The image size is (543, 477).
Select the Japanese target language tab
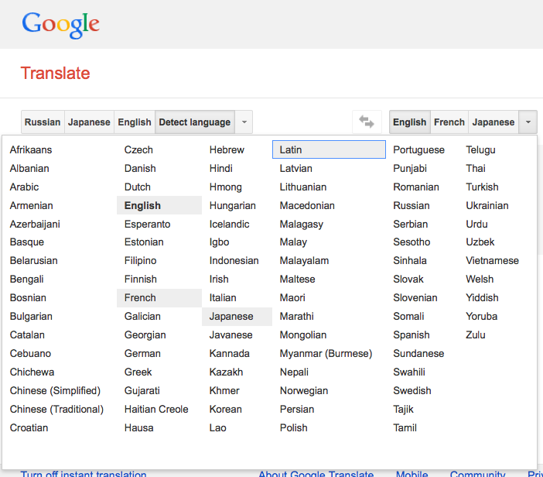coord(493,122)
